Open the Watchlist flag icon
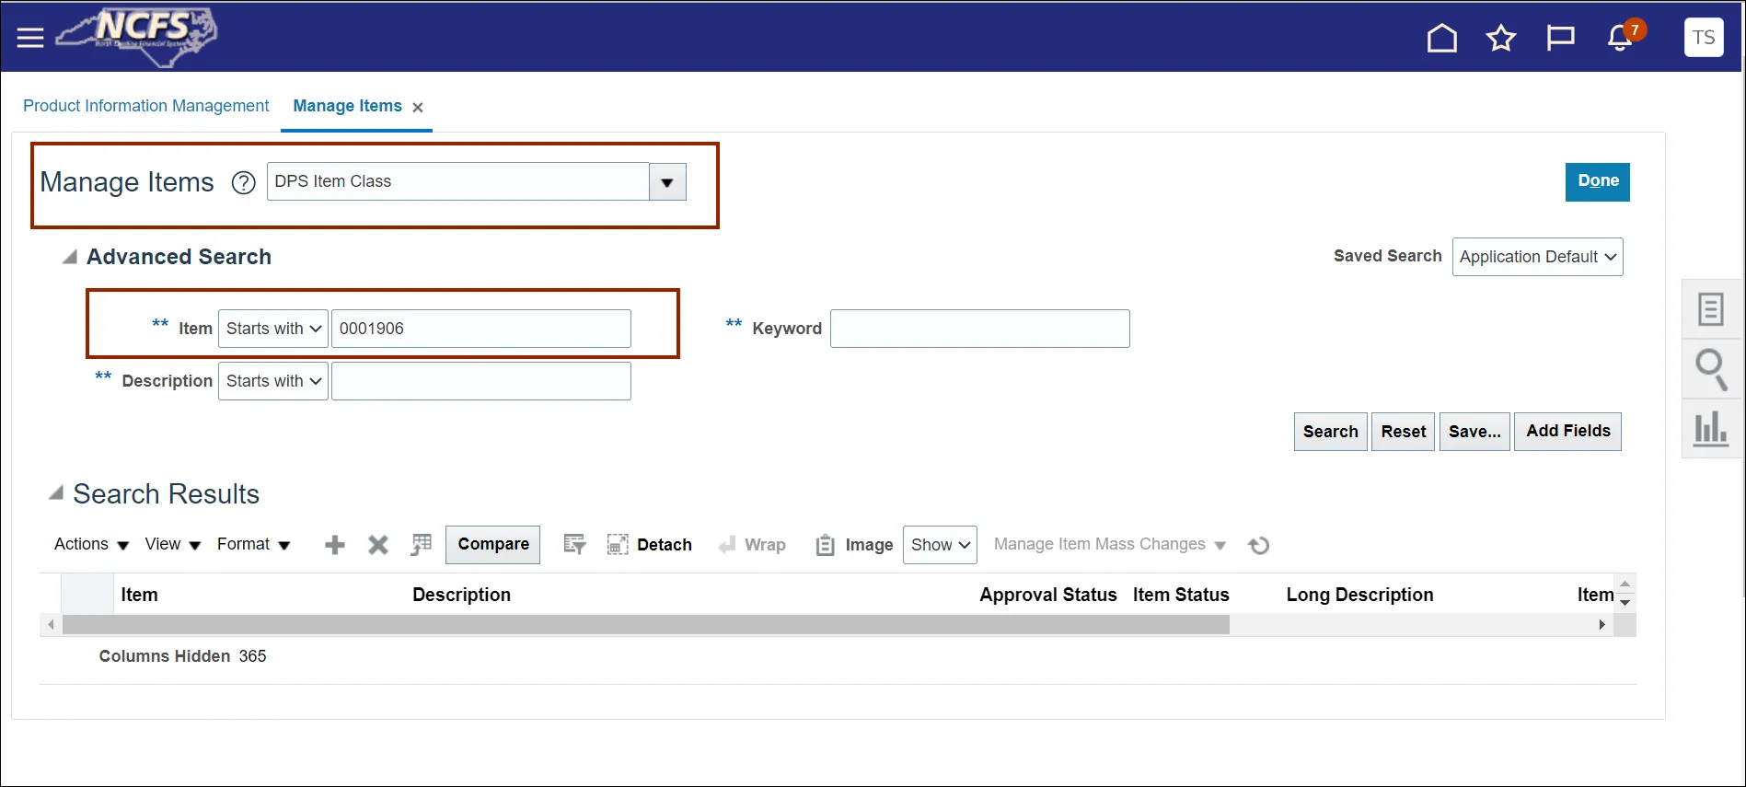1746x787 pixels. click(1560, 38)
